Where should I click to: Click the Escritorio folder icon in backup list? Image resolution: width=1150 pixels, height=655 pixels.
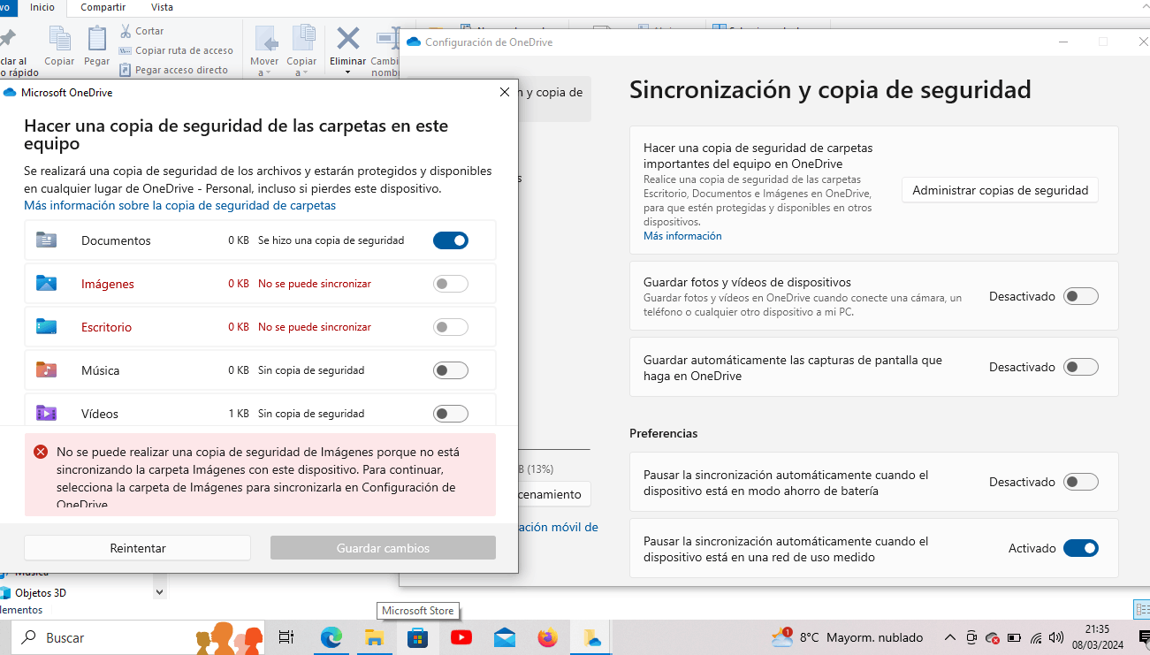pos(47,326)
